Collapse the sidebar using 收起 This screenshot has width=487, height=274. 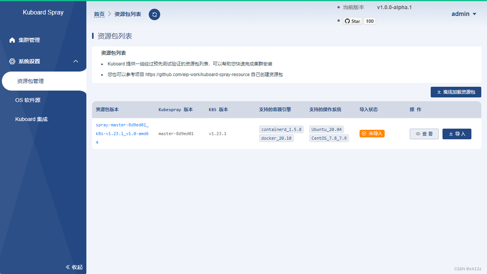(x=73, y=267)
